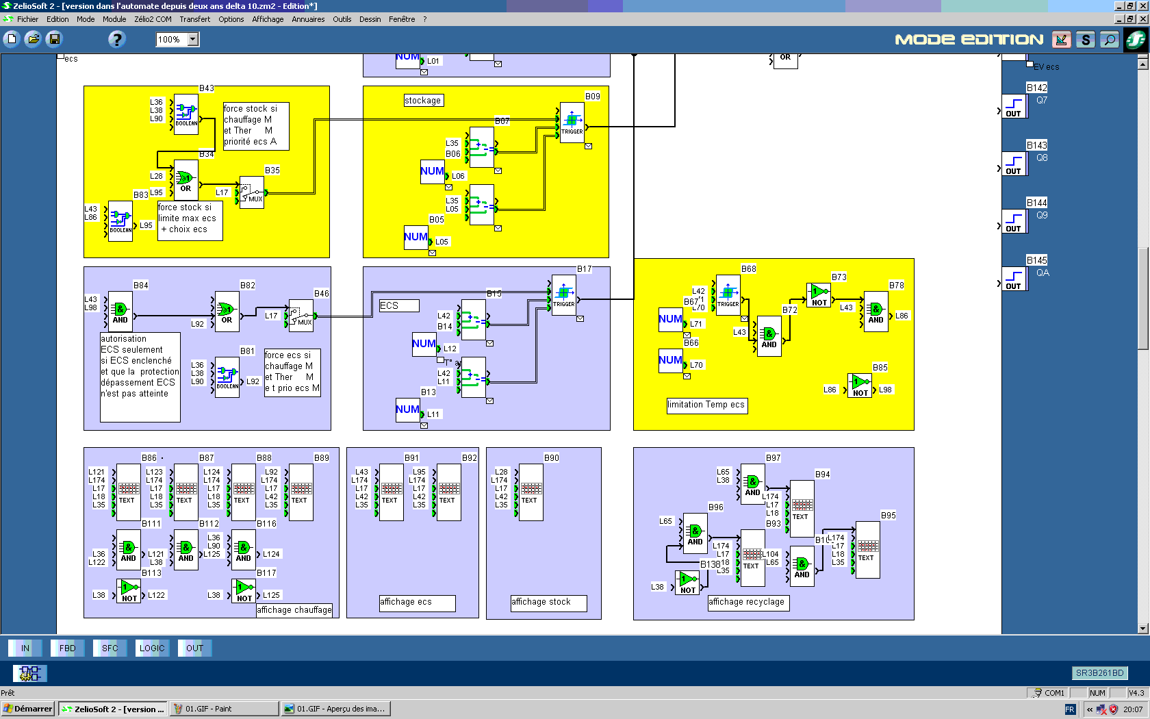Click the 'affichage ecs' comment label

pyautogui.click(x=417, y=603)
